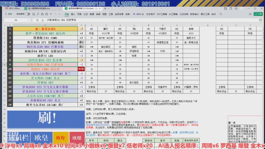Click the yellow 欧炸 button
The image size is (265, 149).
tap(61, 138)
